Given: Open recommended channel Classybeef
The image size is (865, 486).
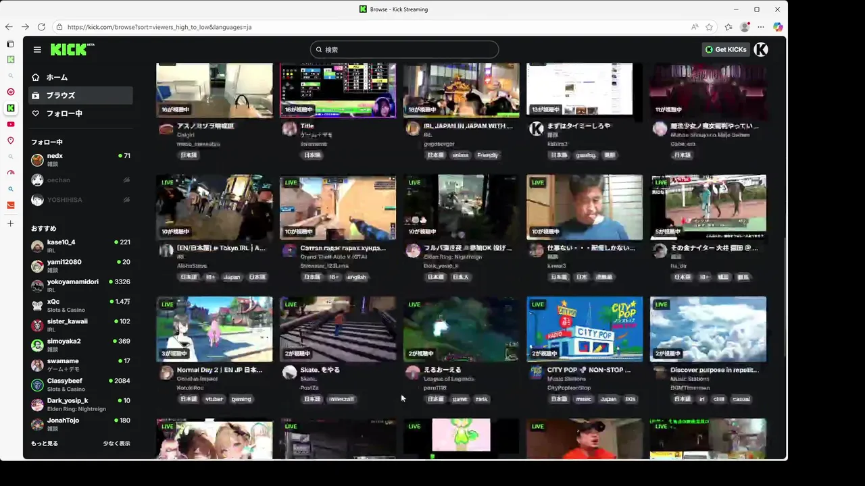Looking at the screenshot, I should 80,385.
